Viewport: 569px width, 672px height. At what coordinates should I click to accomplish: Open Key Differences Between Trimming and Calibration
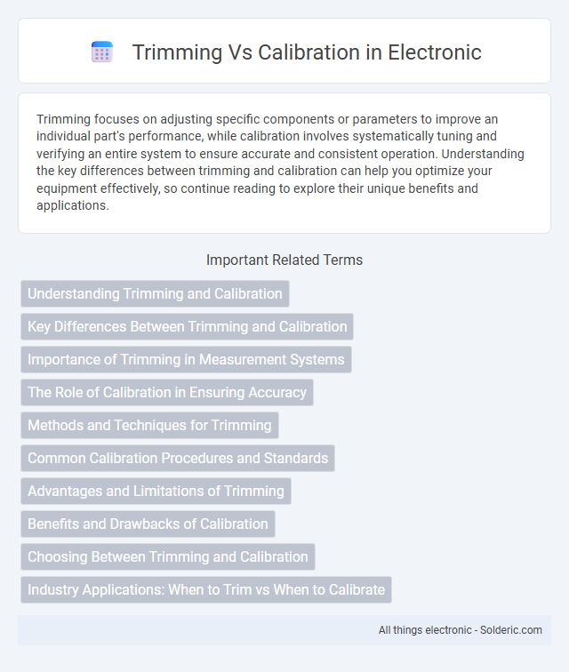[x=187, y=326]
